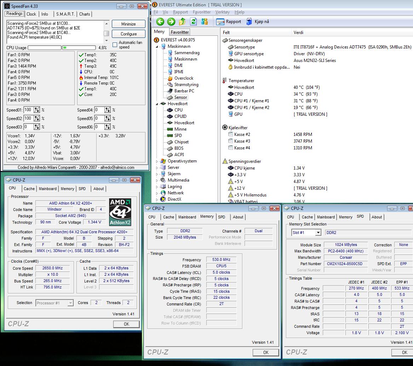This screenshot has height=366, width=413.
Task: Click Speed02 spinner arrows
Action: (x=36, y=118)
